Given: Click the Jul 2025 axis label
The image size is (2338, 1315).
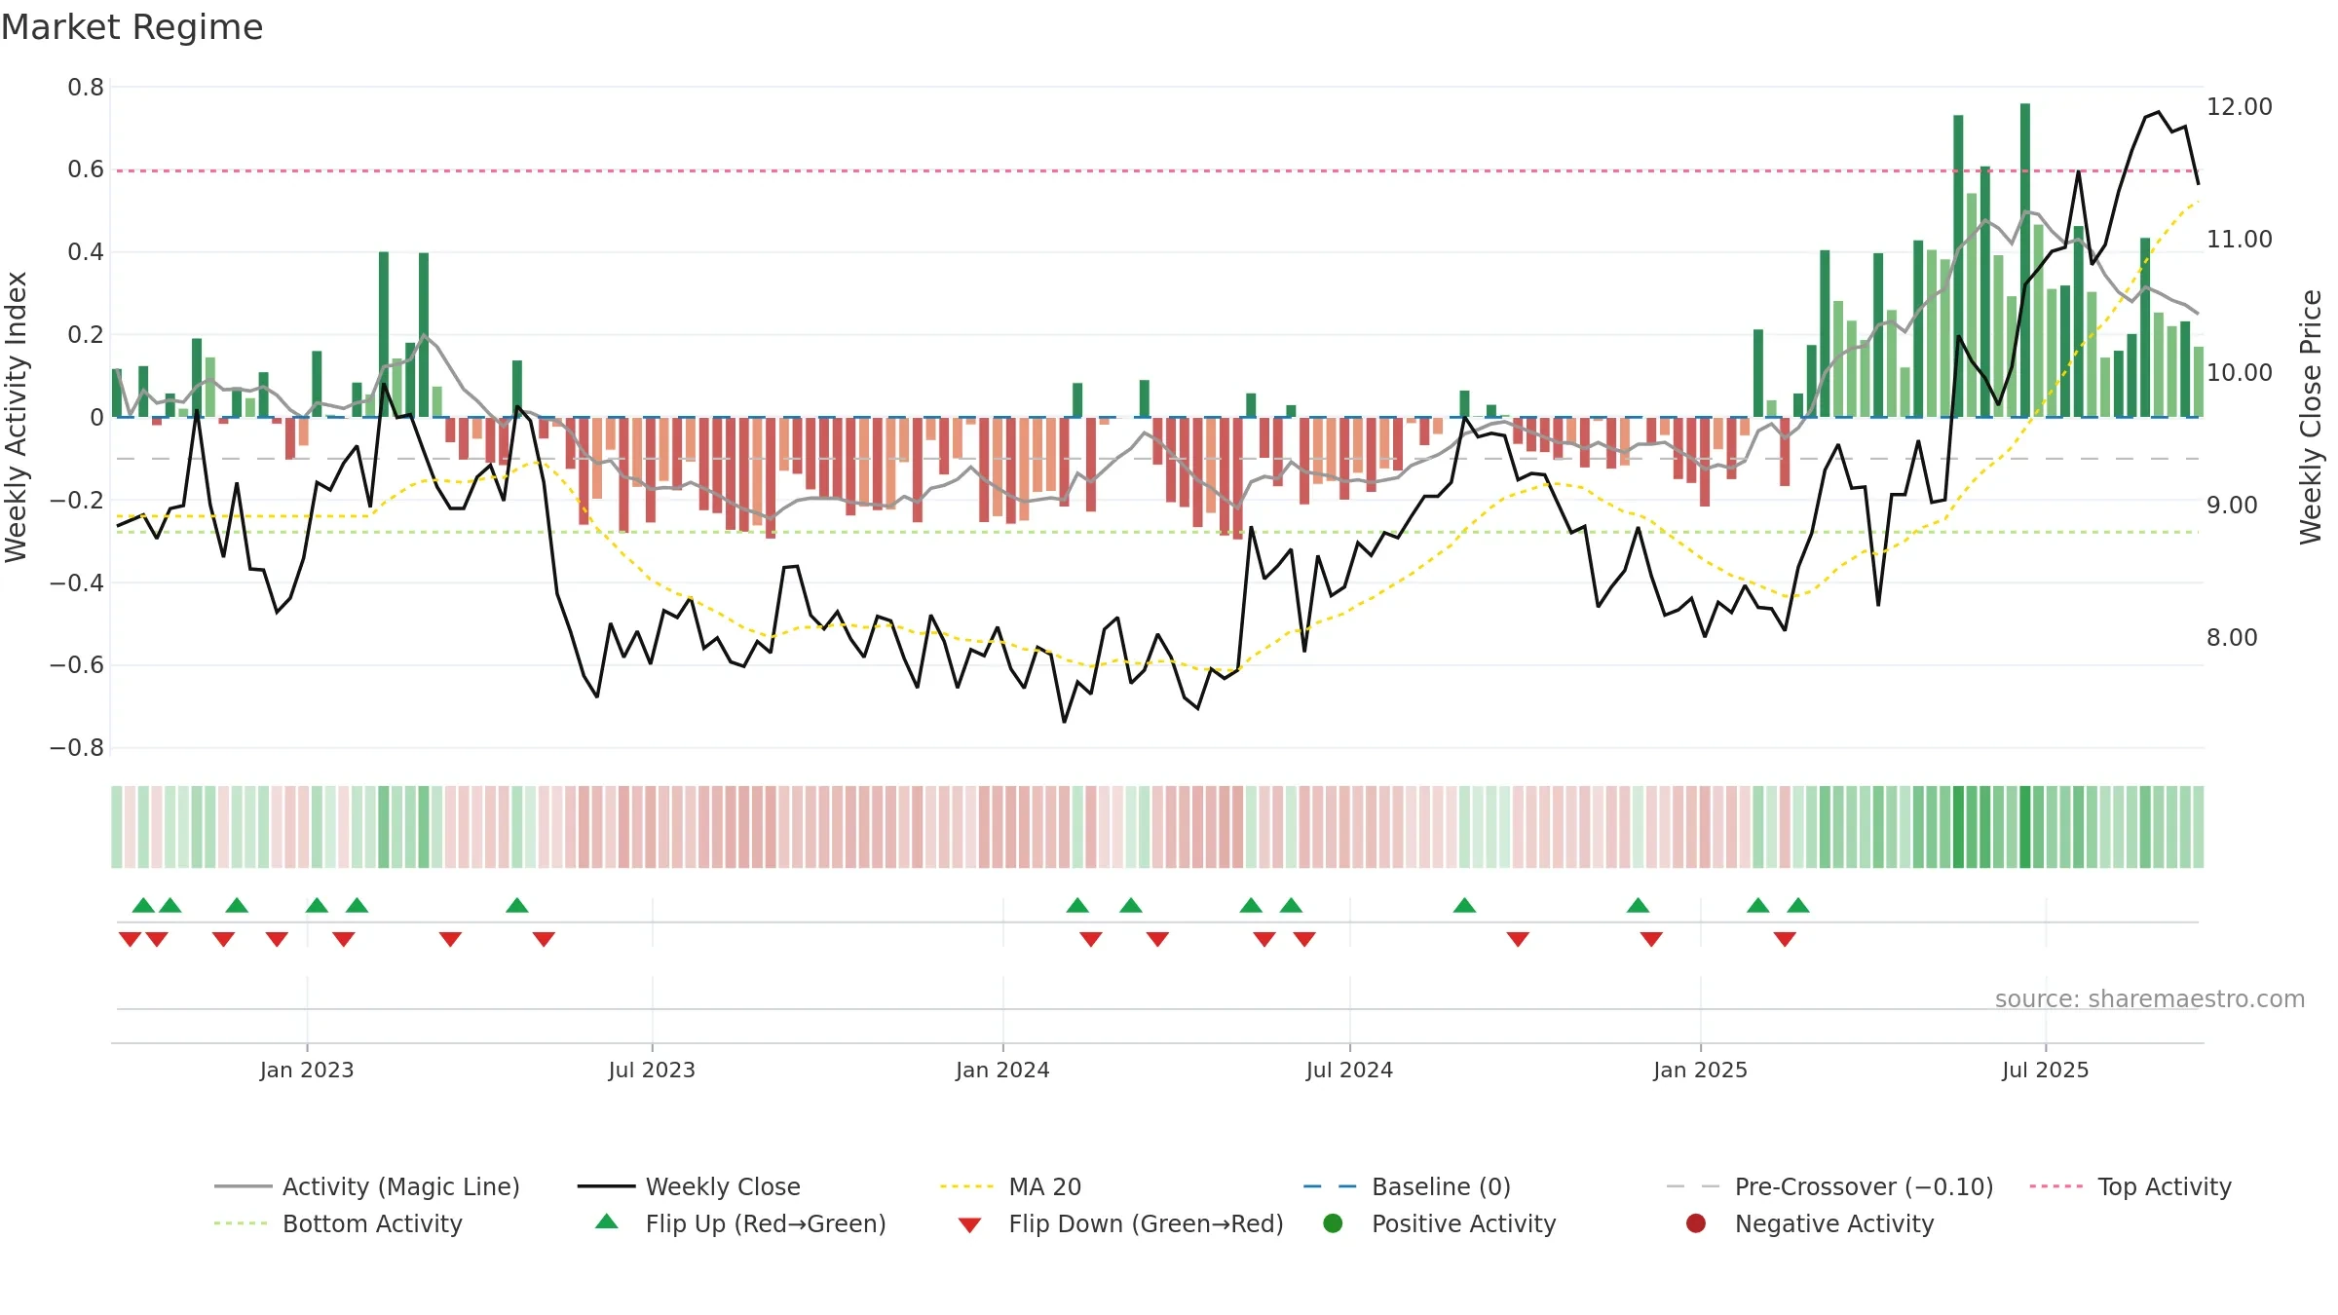Looking at the screenshot, I should (x=2046, y=1070).
